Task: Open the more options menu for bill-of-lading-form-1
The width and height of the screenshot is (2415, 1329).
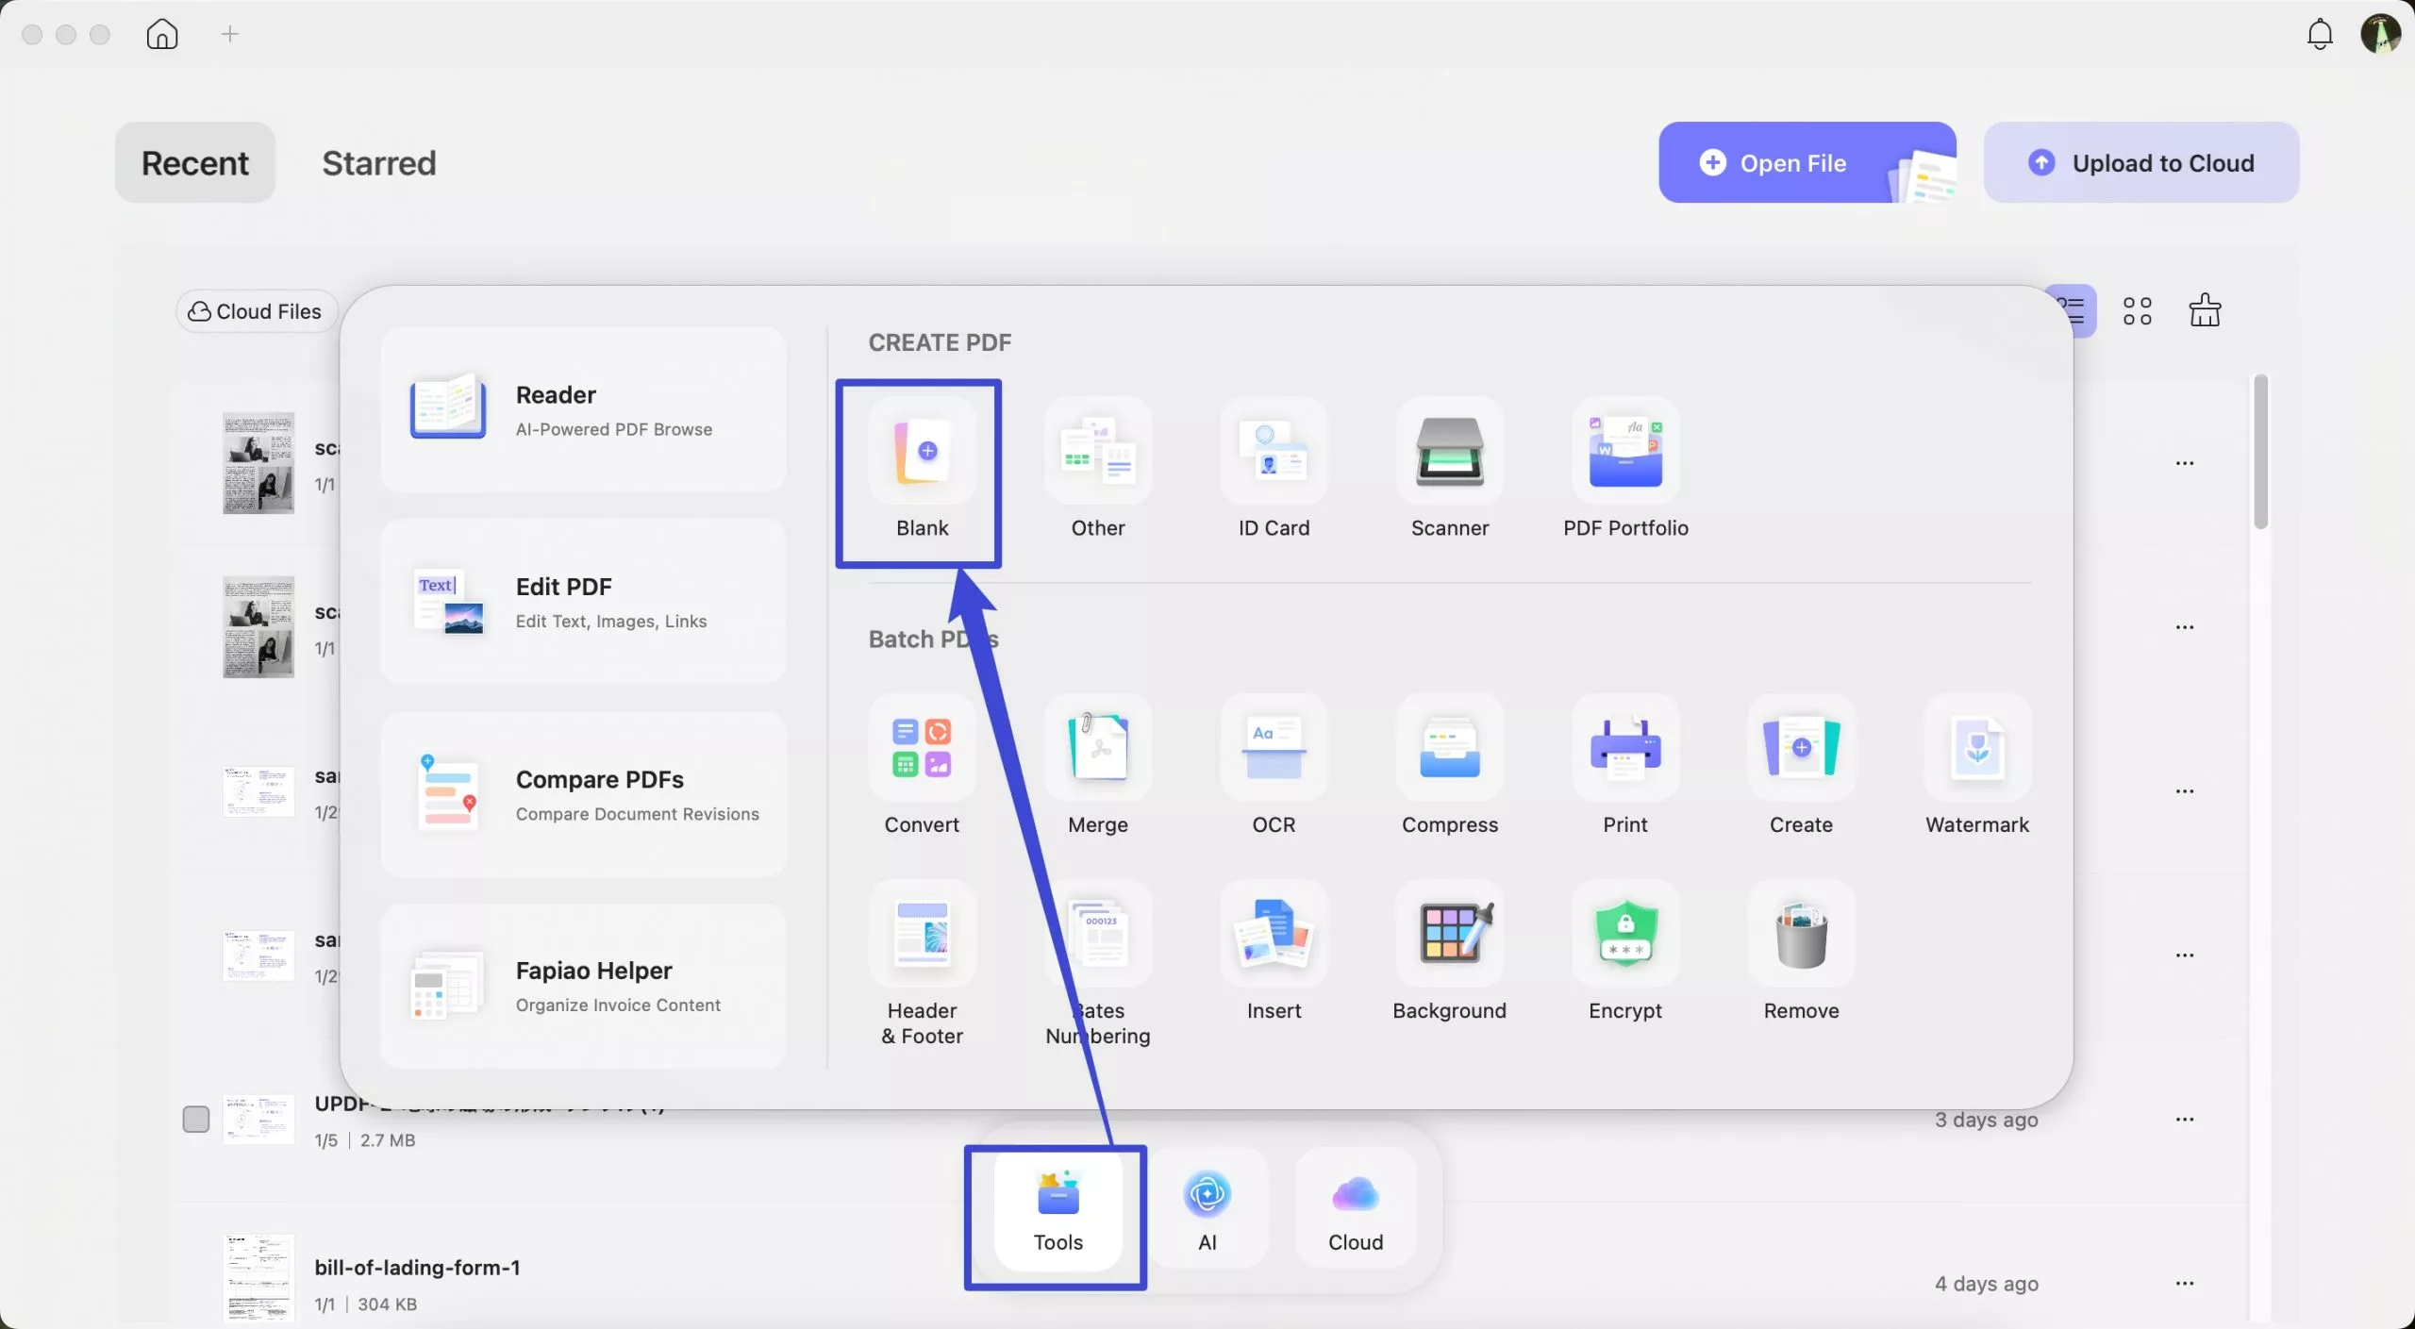Action: (2185, 1283)
